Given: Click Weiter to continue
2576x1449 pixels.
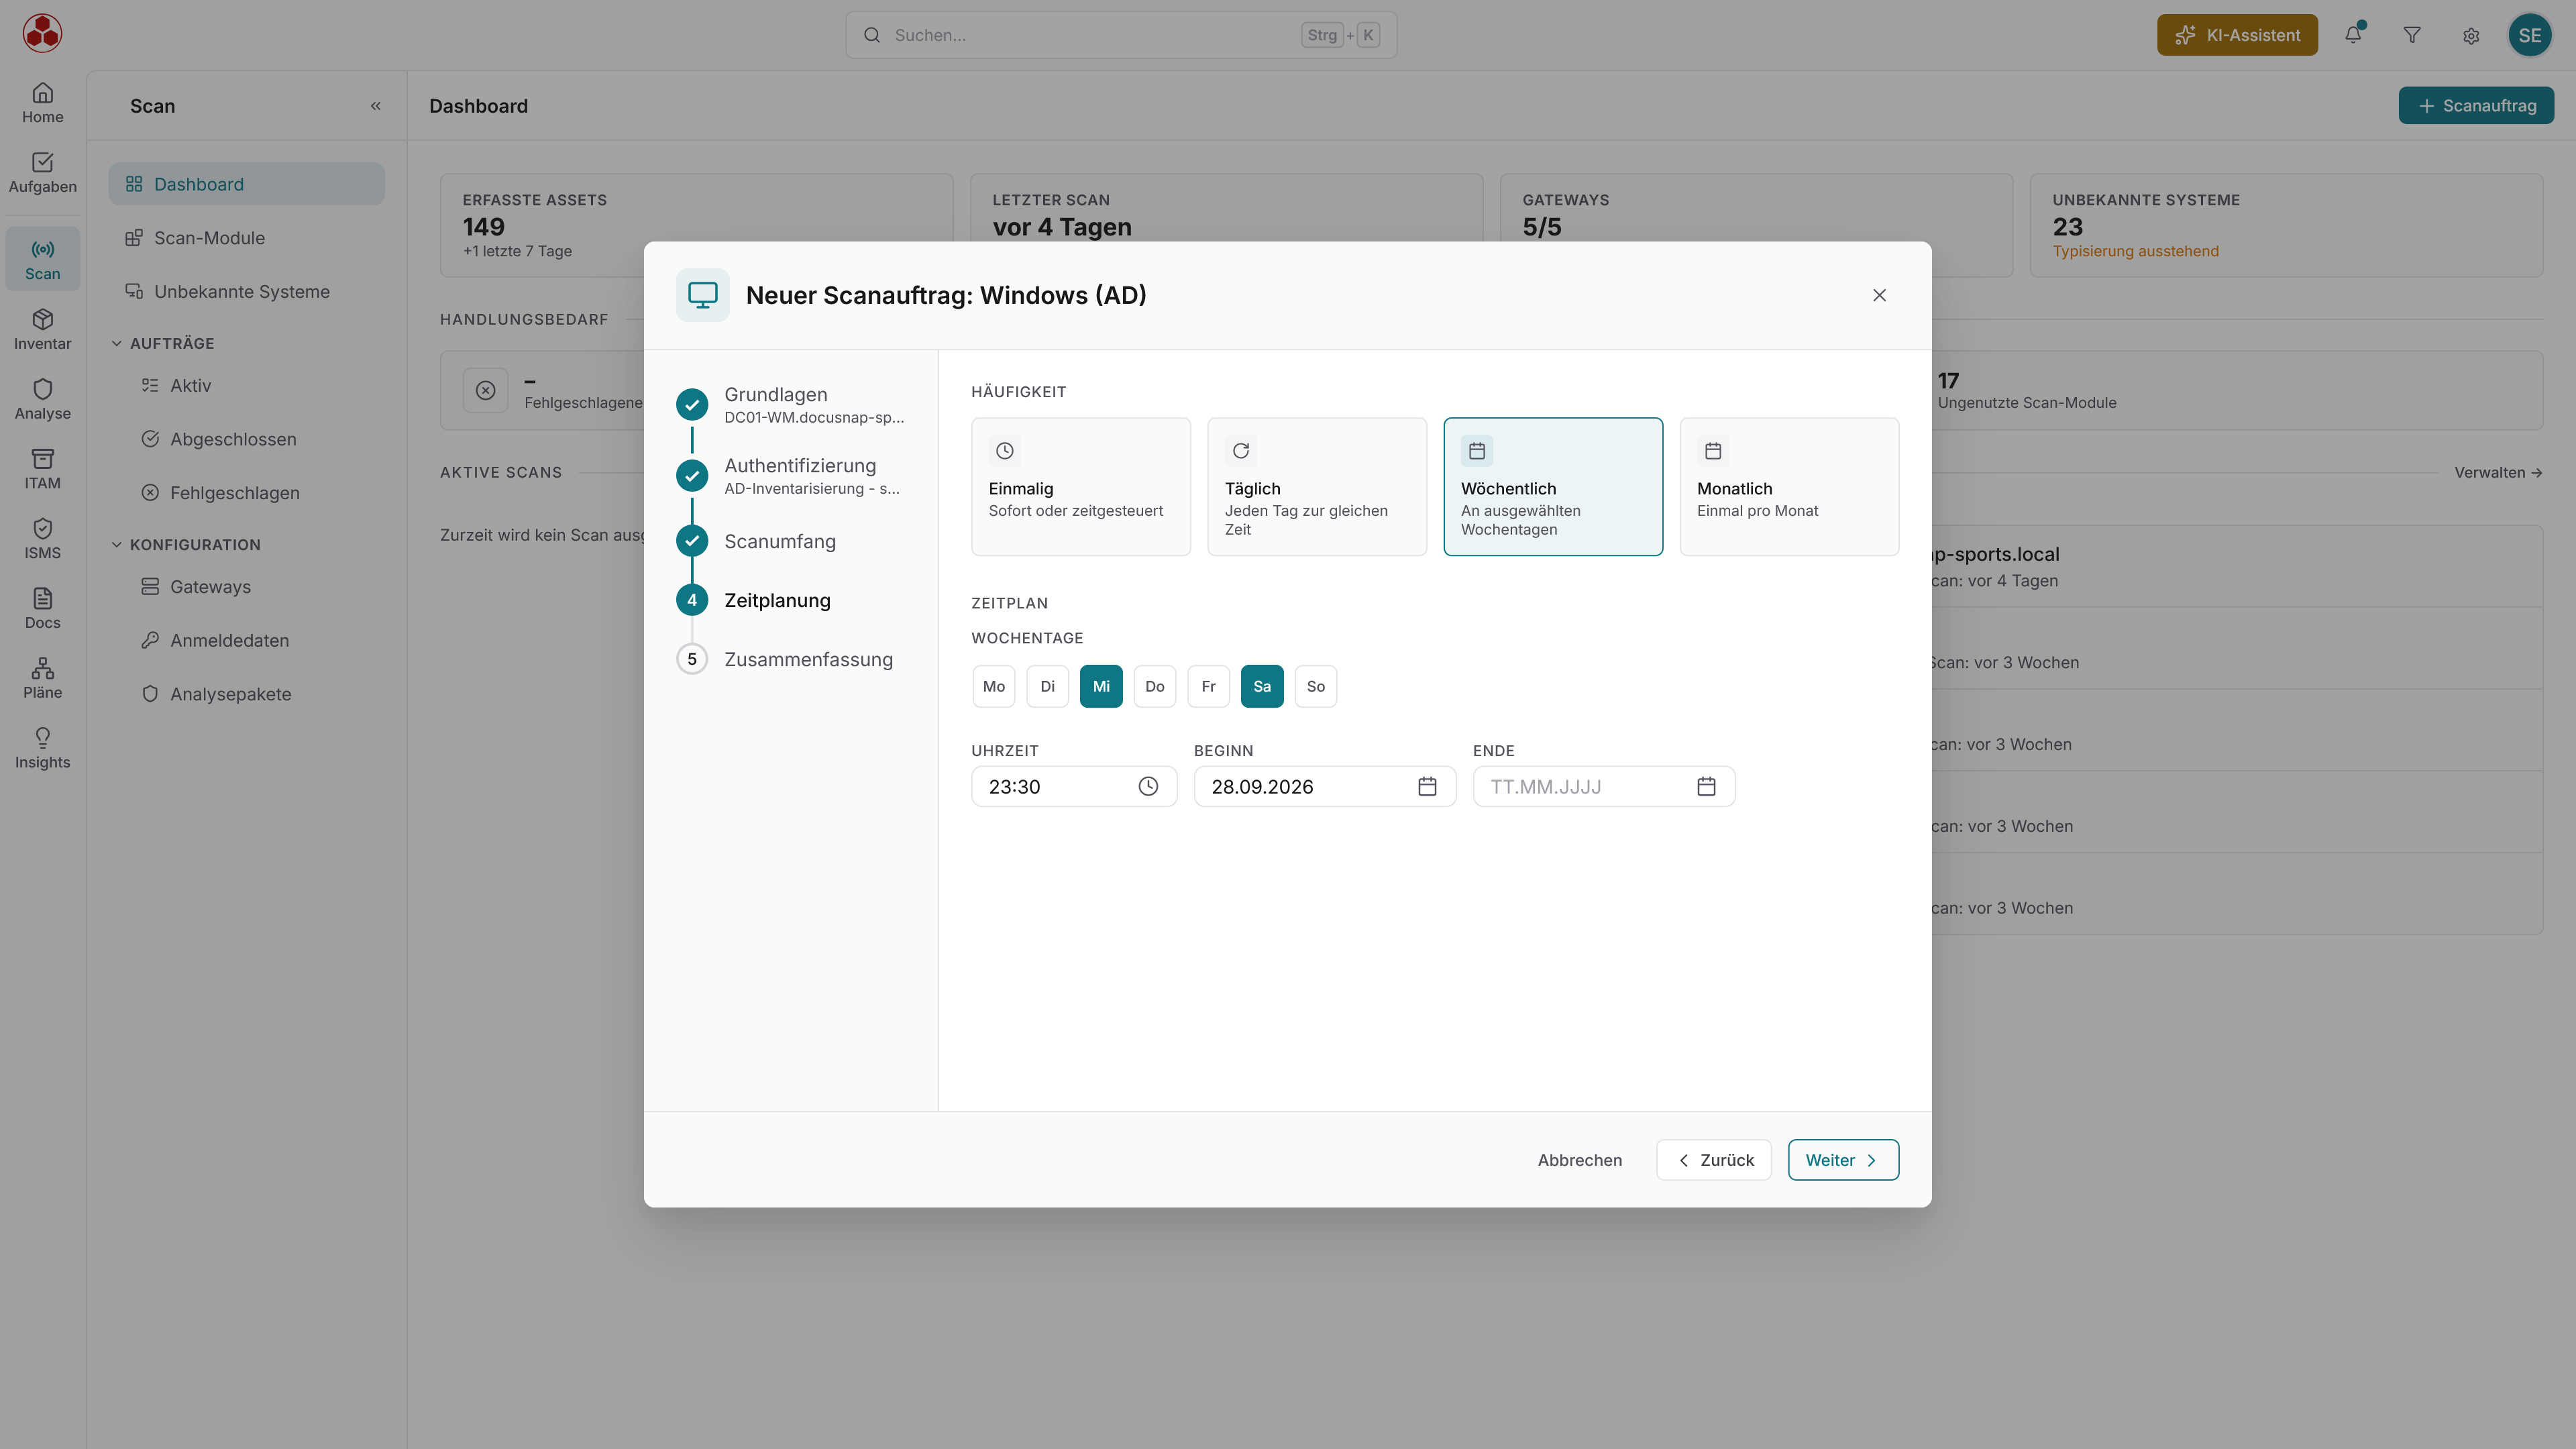Looking at the screenshot, I should pyautogui.click(x=1843, y=1160).
